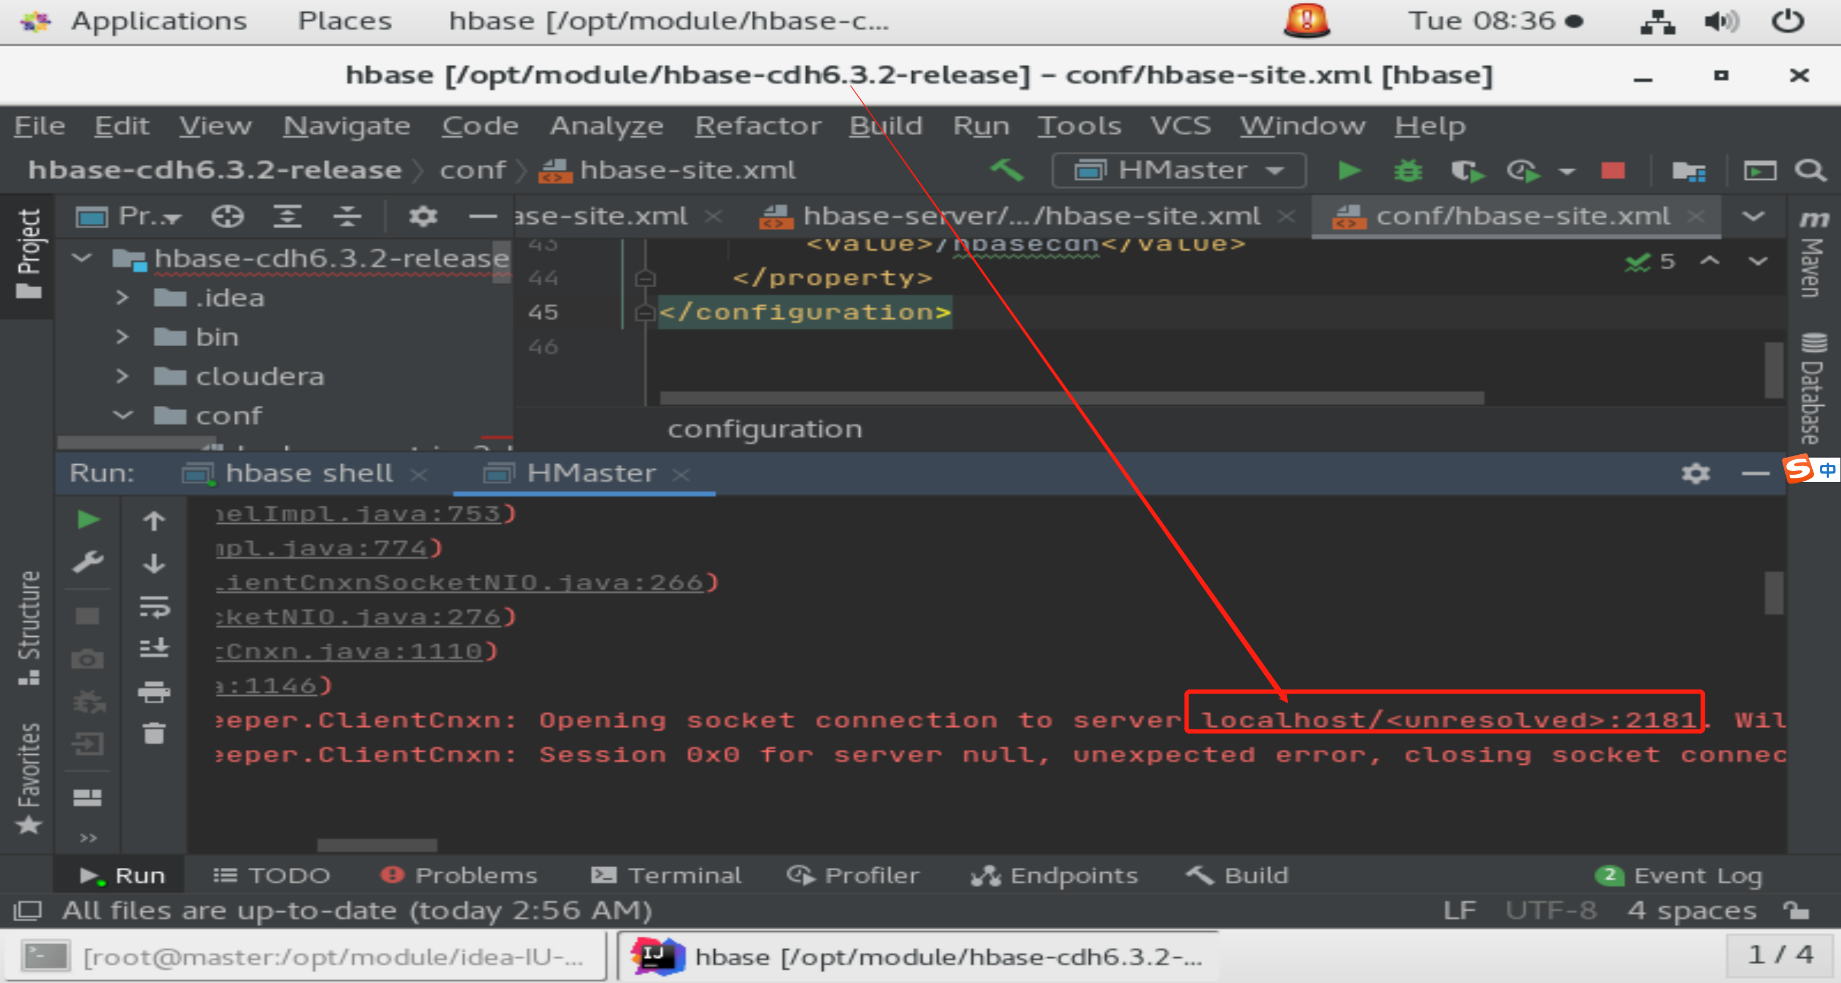Toggle the Maven side panel
Screen dimensions: 1841x983
pyautogui.click(x=1813, y=256)
